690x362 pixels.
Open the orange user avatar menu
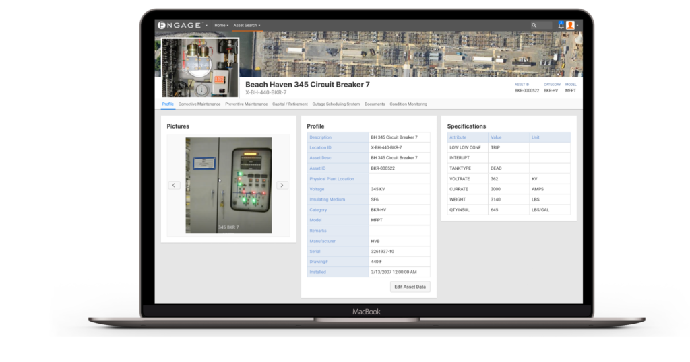pos(571,25)
